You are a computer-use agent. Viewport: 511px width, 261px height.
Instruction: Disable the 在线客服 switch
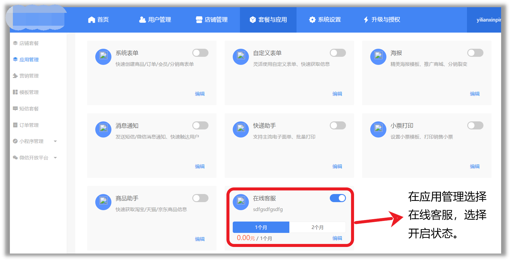pyautogui.click(x=338, y=198)
